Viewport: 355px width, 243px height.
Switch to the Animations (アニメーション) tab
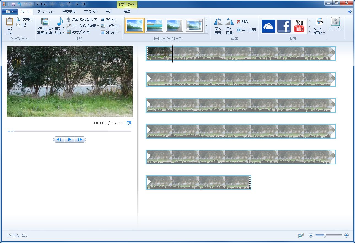[x=46, y=12]
